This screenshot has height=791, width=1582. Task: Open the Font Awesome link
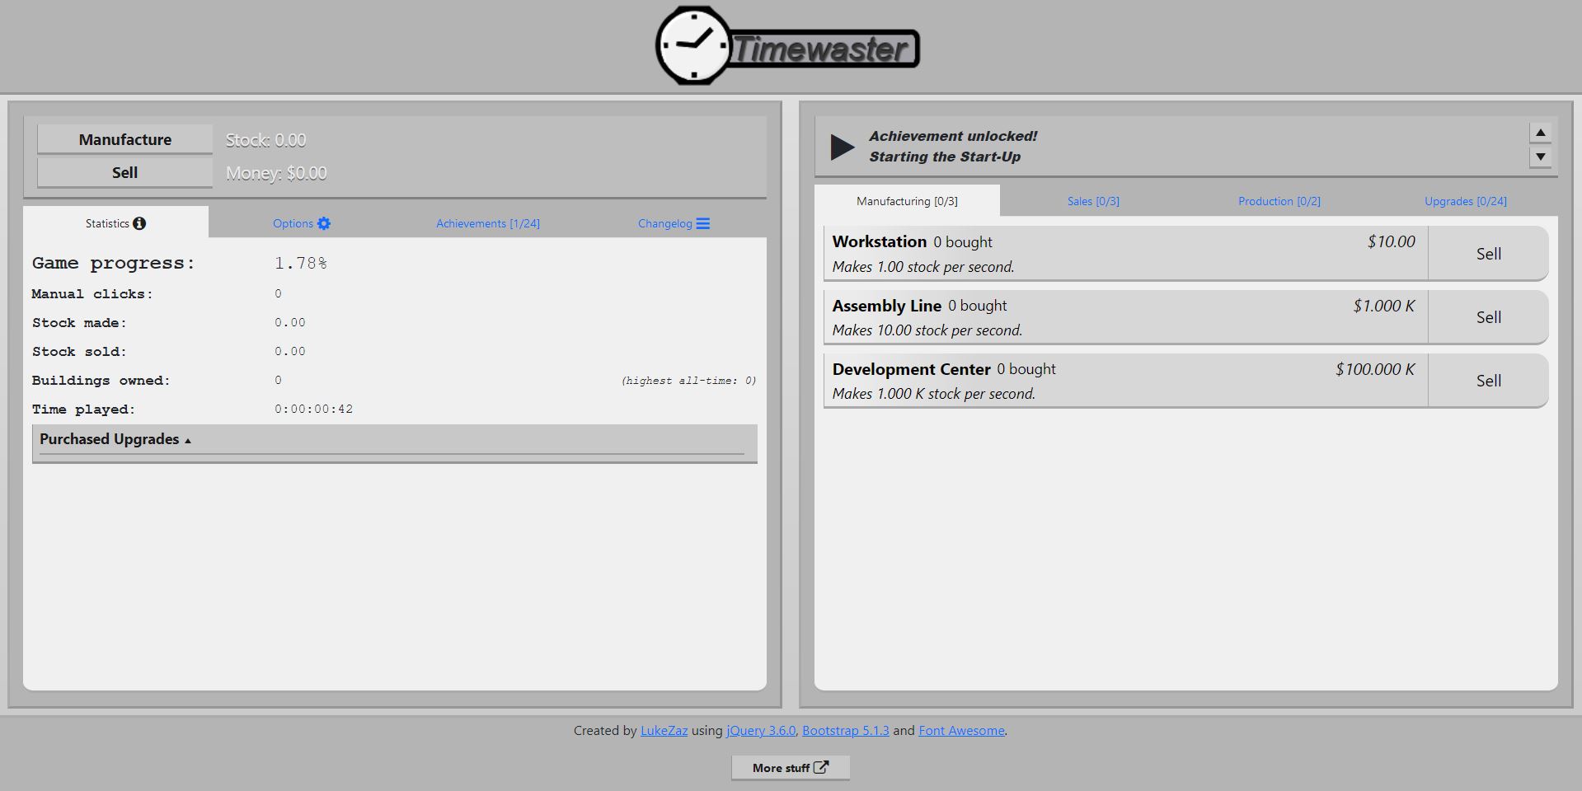tap(961, 730)
